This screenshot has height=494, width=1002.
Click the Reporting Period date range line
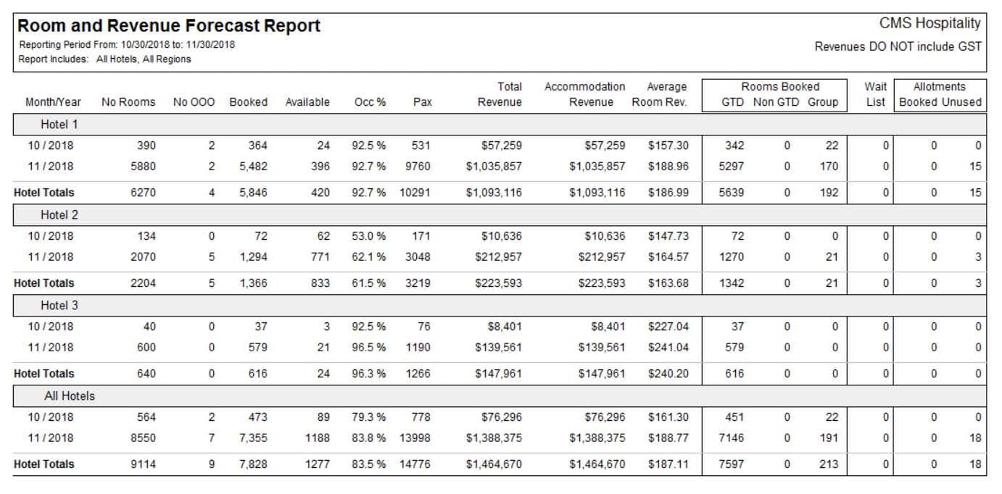[127, 45]
